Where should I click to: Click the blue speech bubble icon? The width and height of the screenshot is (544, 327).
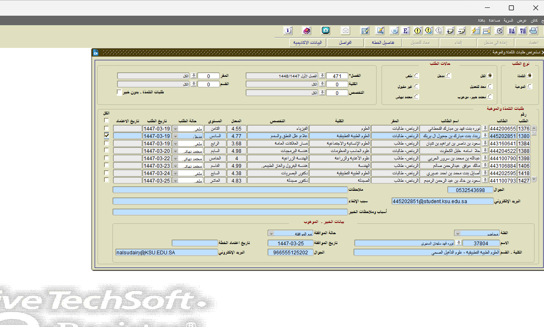tap(394, 31)
